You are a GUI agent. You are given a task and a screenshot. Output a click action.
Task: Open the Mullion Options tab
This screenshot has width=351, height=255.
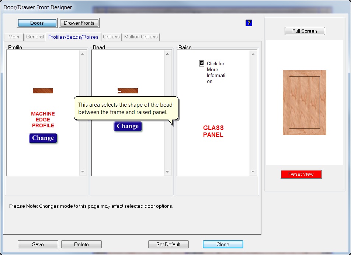tap(141, 37)
